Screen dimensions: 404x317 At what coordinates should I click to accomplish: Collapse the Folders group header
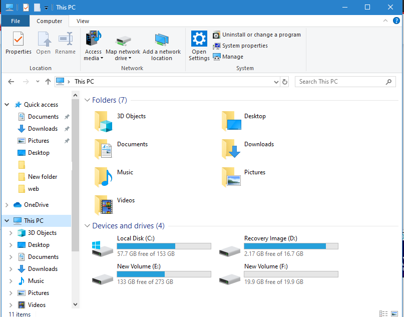tap(87, 100)
